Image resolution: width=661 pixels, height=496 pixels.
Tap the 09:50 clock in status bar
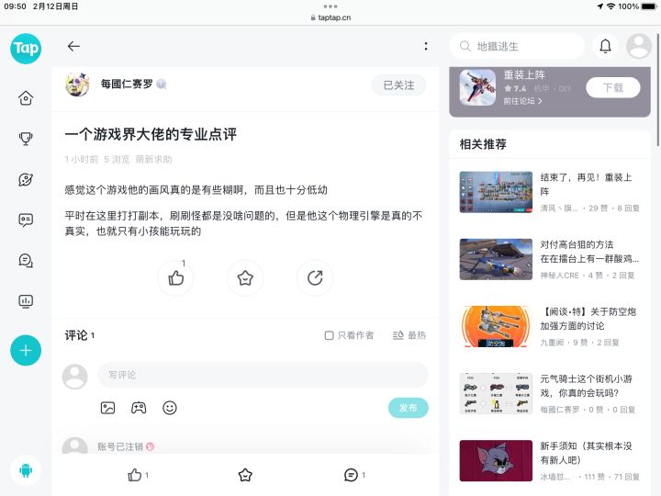(x=16, y=6)
